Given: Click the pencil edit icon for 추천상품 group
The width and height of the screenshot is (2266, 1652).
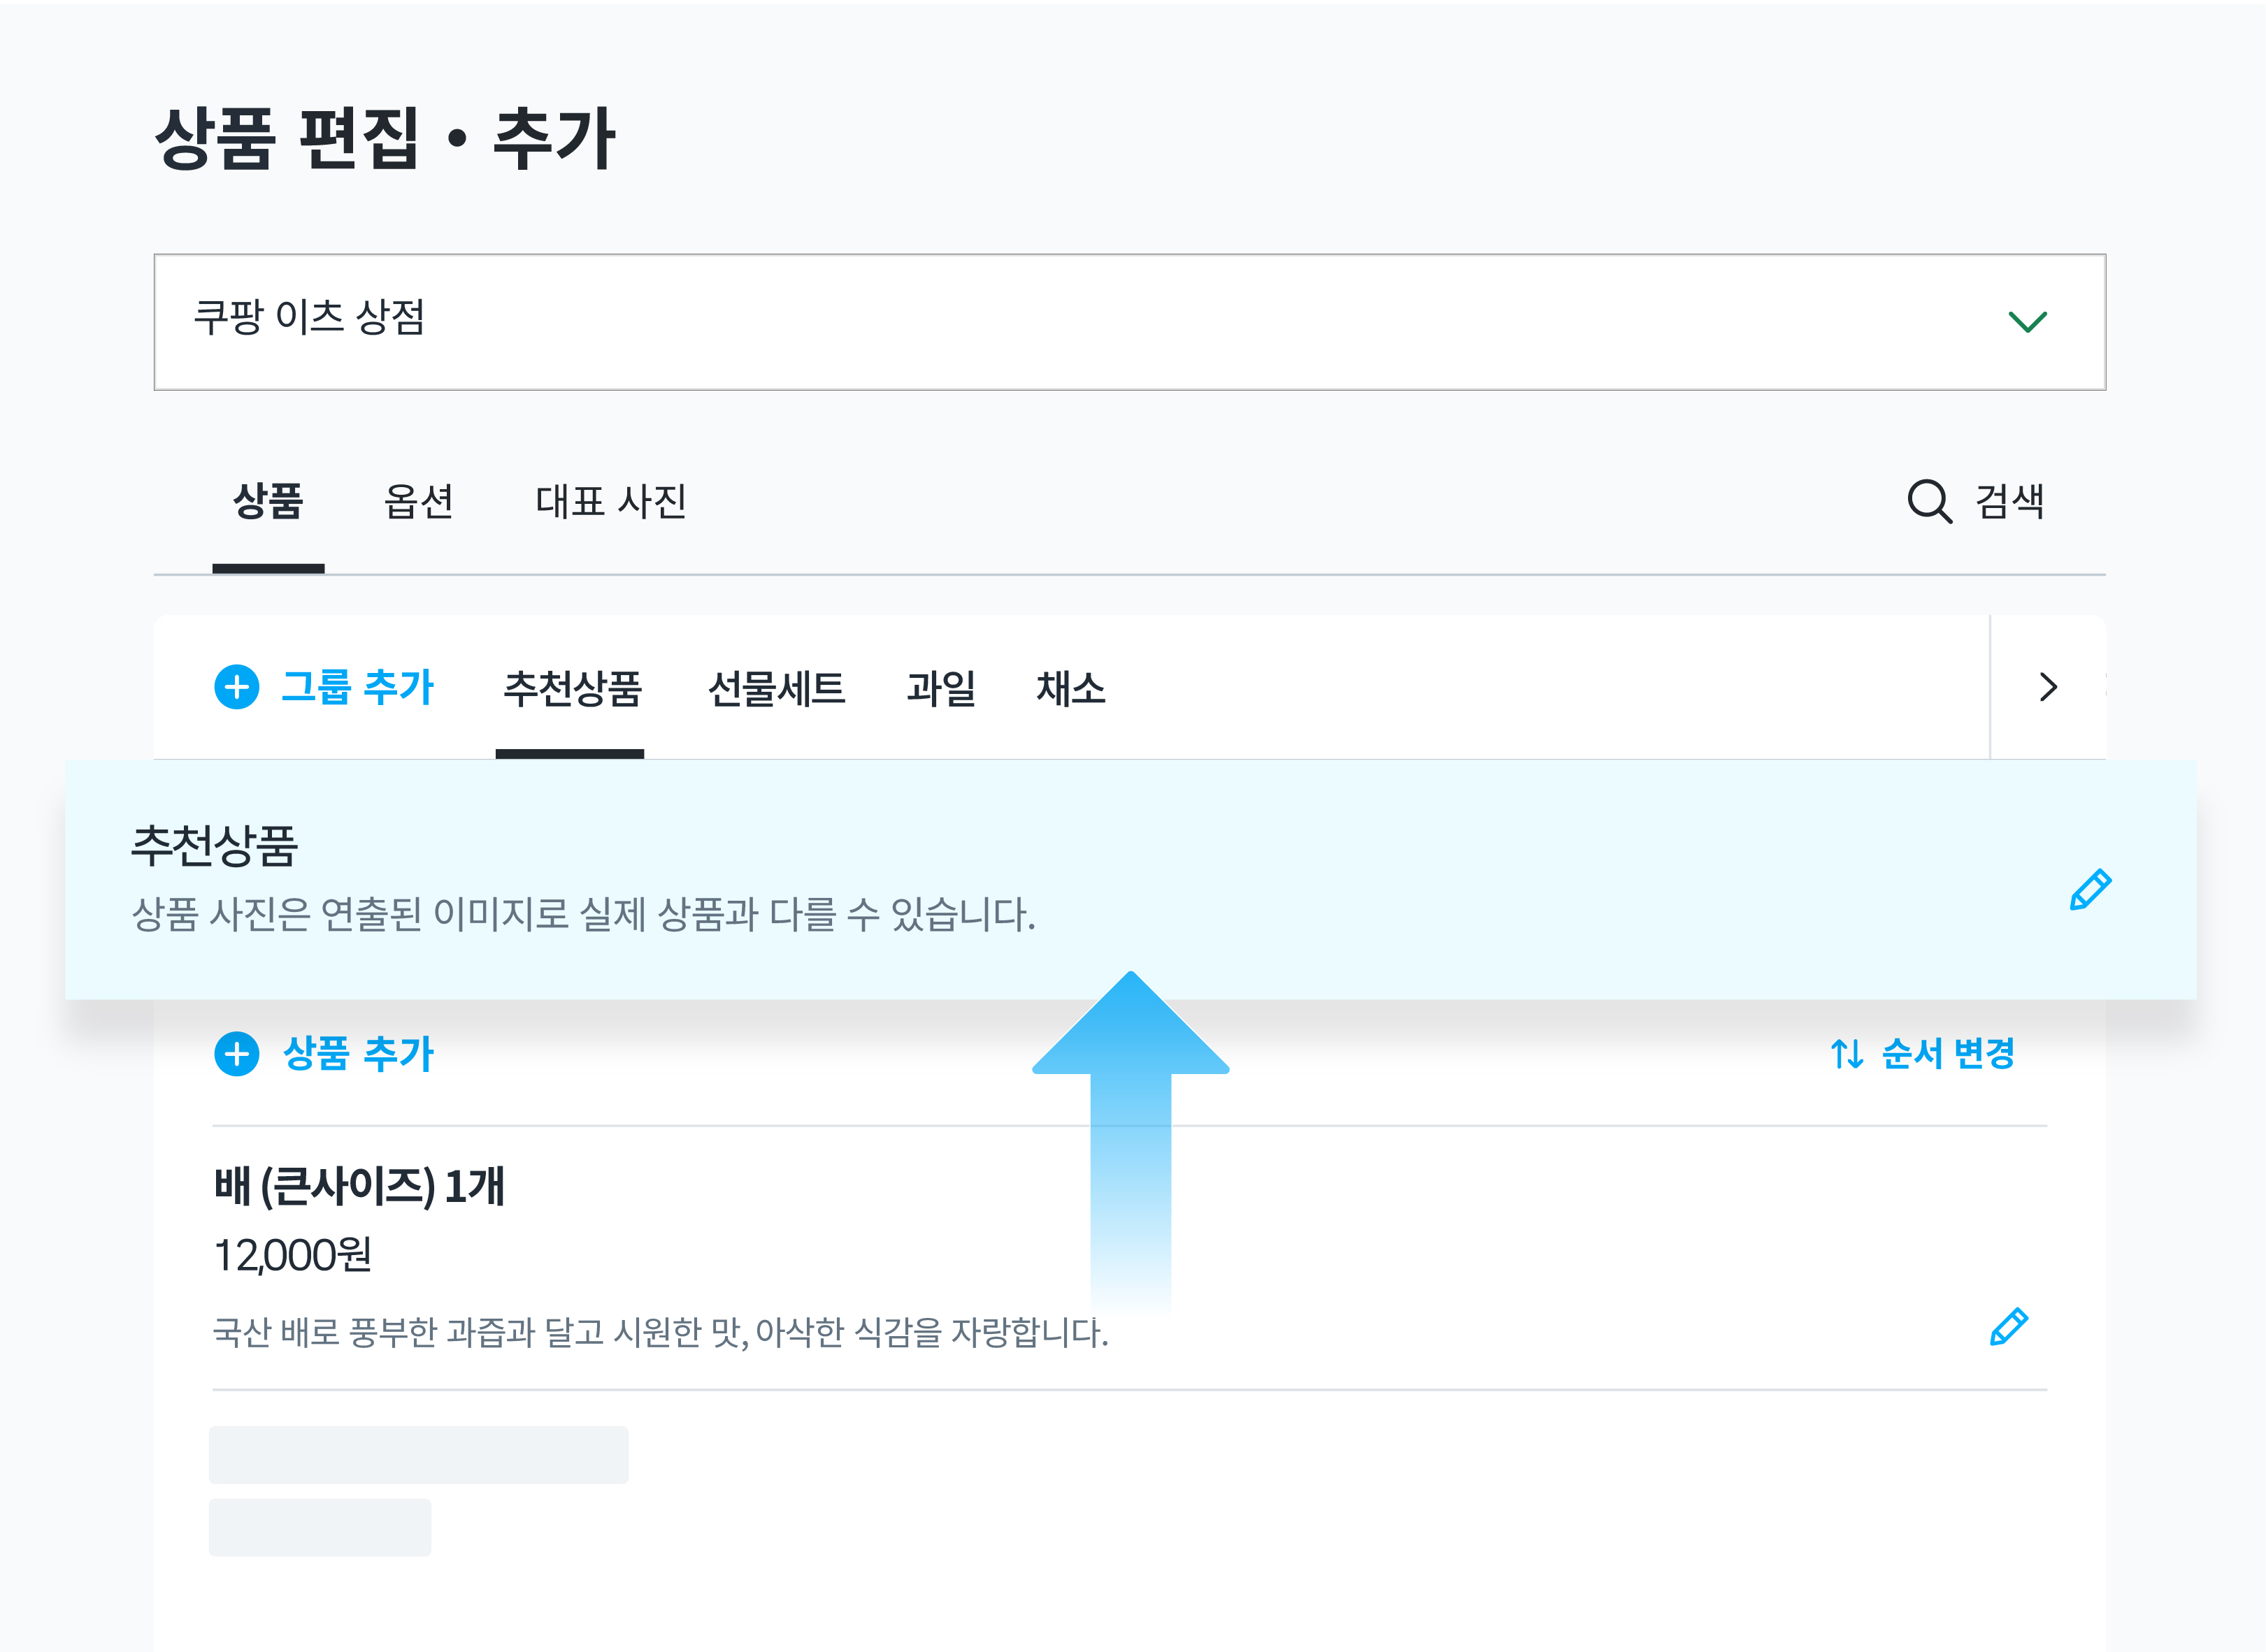Looking at the screenshot, I should [2090, 889].
